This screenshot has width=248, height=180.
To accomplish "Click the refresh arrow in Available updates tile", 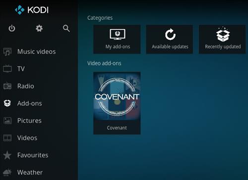I will [170, 34].
